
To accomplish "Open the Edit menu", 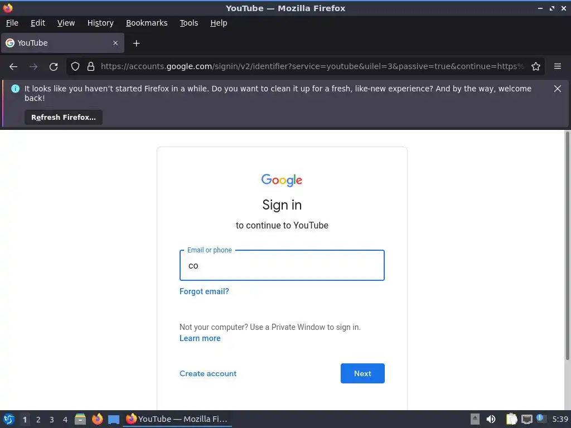I will click(x=38, y=23).
